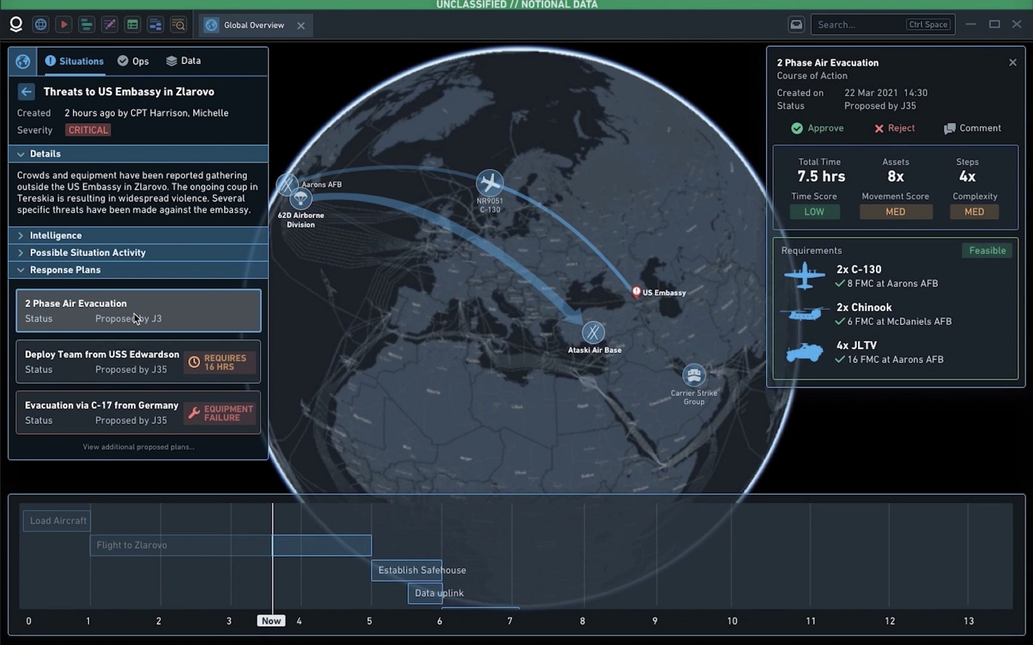Switch to the Ops tab
This screenshot has height=645, width=1033.
(133, 61)
